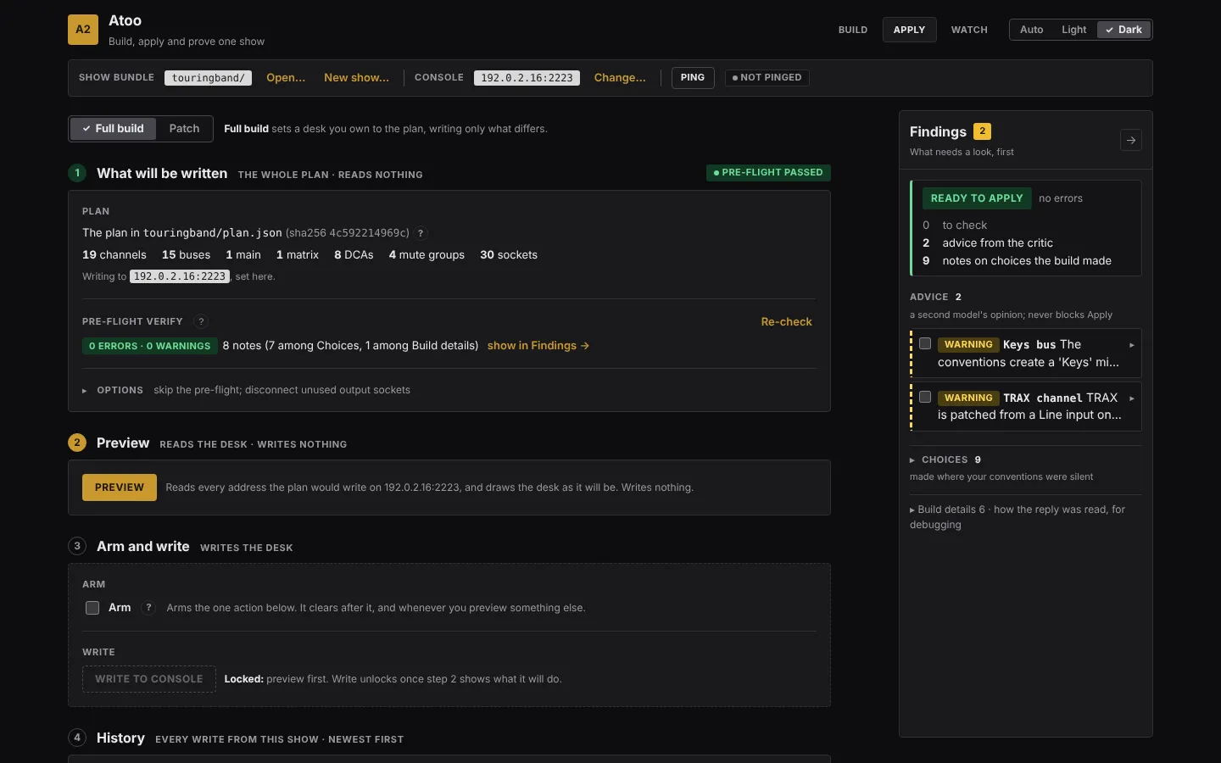Click step 3 Arm and write circle
This screenshot has height=763, width=1221.
pos(77,546)
